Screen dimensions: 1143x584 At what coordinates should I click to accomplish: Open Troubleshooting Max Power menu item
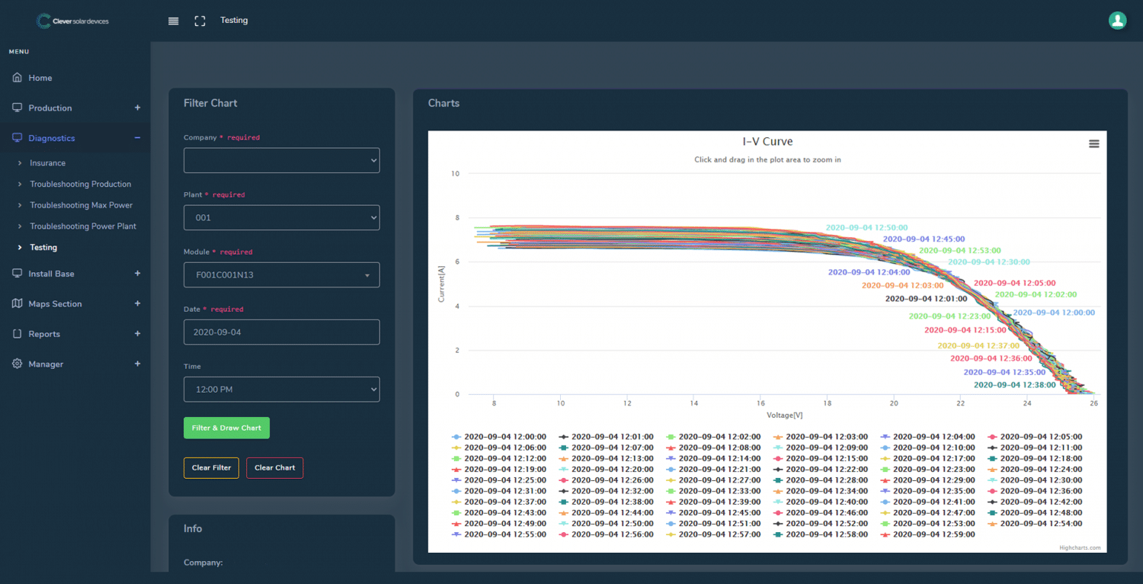coord(81,205)
